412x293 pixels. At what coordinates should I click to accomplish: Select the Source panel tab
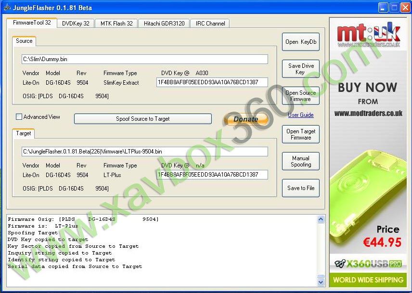point(24,41)
